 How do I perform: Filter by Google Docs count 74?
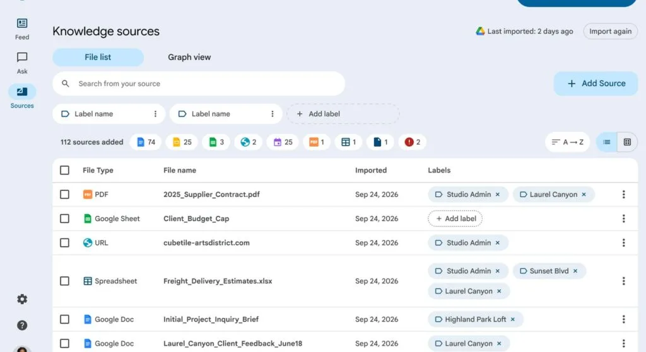tap(146, 142)
